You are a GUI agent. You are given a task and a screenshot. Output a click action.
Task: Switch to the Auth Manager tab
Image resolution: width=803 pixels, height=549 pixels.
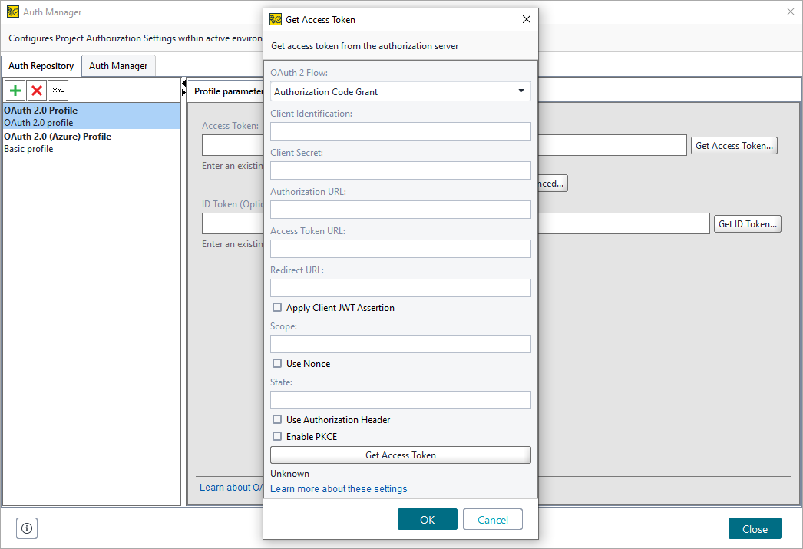click(118, 65)
